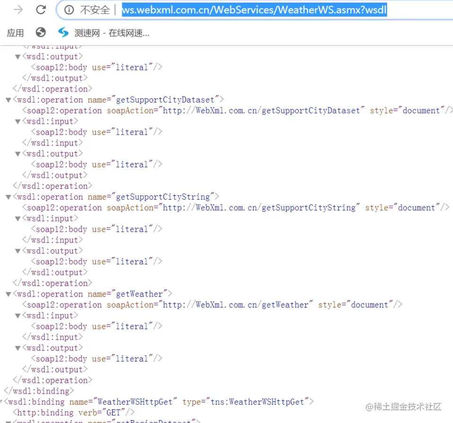The image size is (453, 423).
Task: Click the soapAction getWeather line
Action: (212, 305)
